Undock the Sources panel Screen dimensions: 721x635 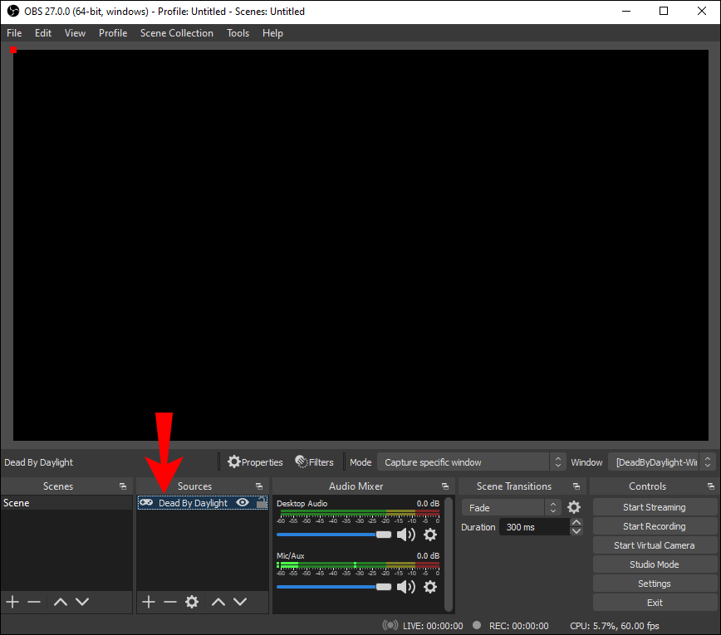pyautogui.click(x=259, y=486)
